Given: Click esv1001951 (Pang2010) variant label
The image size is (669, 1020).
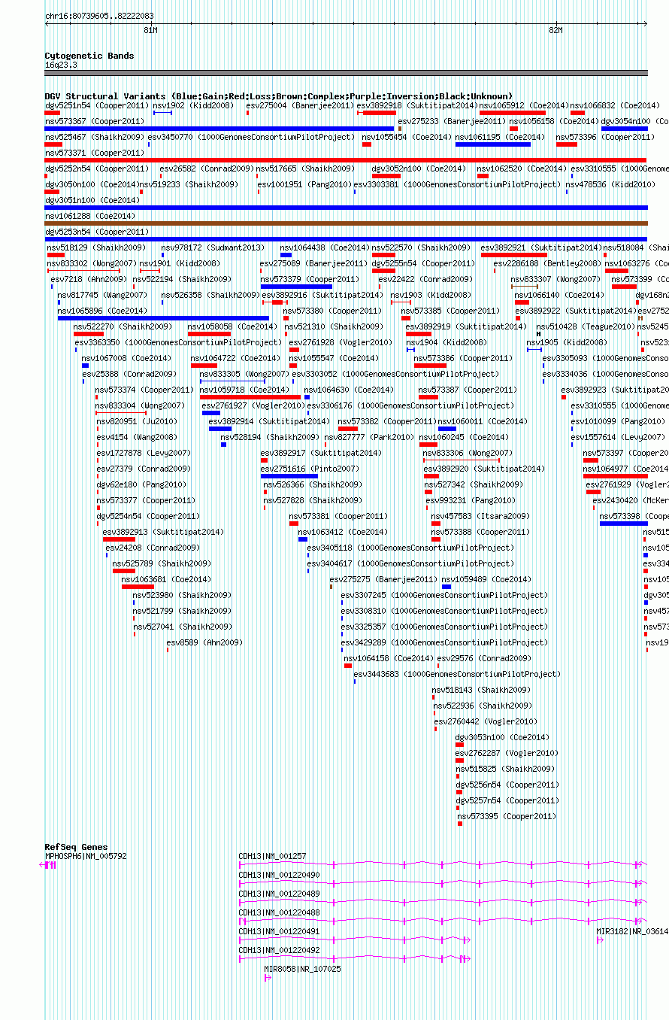Looking at the screenshot, I should [x=304, y=184].
